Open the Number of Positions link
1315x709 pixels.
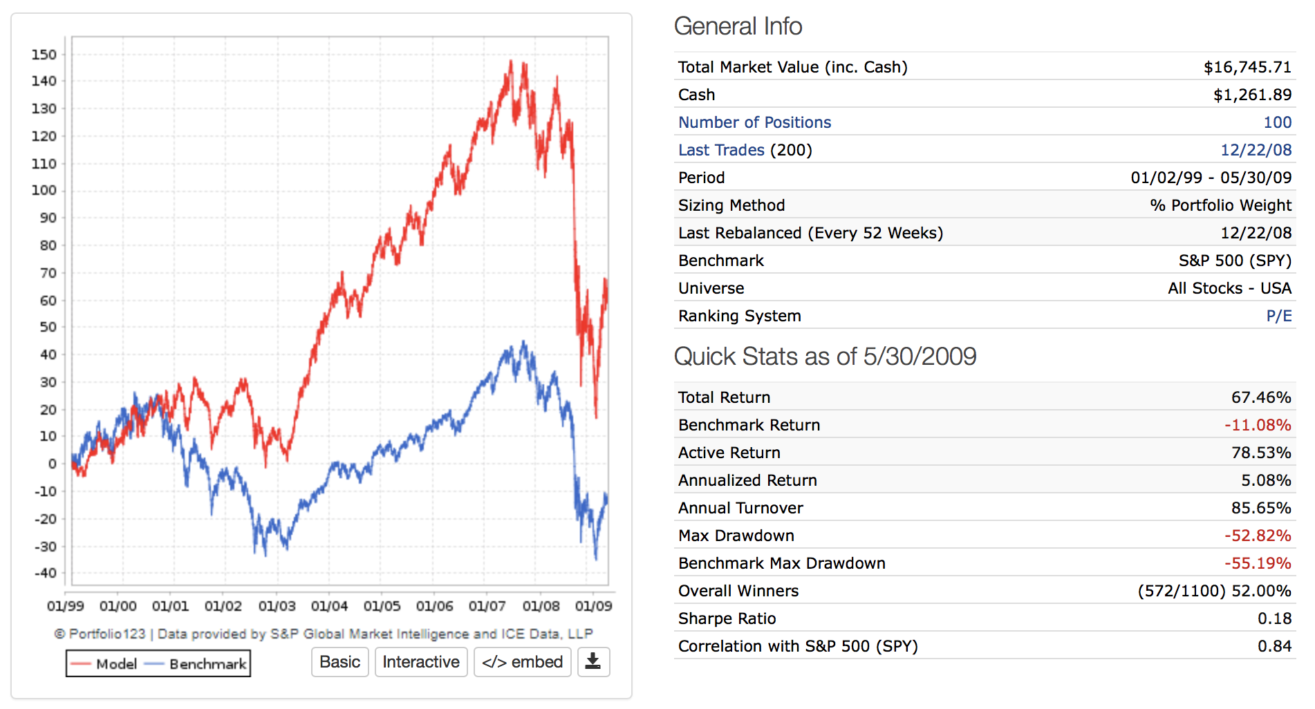[754, 122]
